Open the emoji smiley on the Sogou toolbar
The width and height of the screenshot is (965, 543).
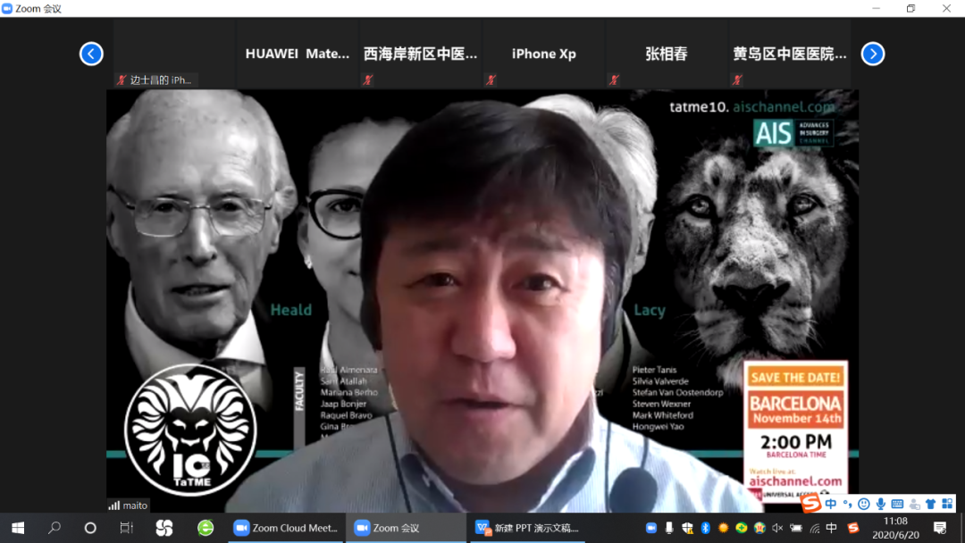[864, 504]
